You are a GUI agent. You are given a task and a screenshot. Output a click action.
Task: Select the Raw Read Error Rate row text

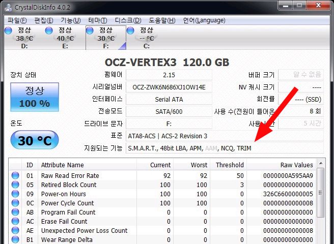(70, 176)
